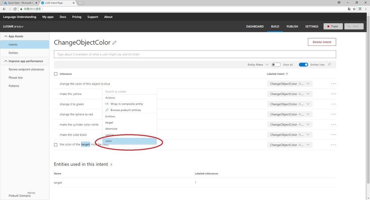This screenshot has height=200, width=370.
Task: Close the Quick Start browser tab
Action: point(36,3)
